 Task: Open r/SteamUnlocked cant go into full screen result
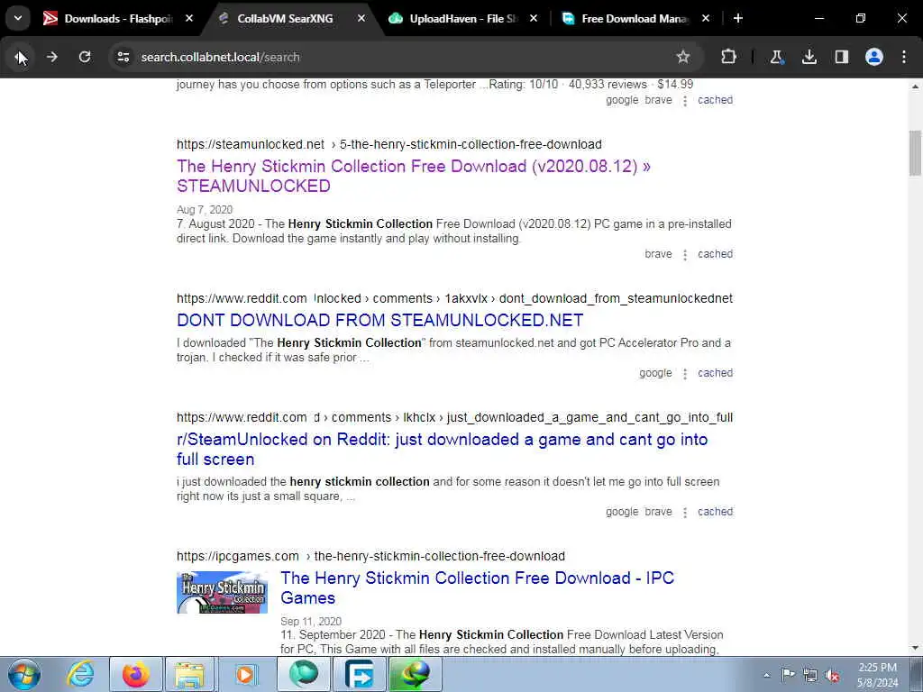[442, 449]
